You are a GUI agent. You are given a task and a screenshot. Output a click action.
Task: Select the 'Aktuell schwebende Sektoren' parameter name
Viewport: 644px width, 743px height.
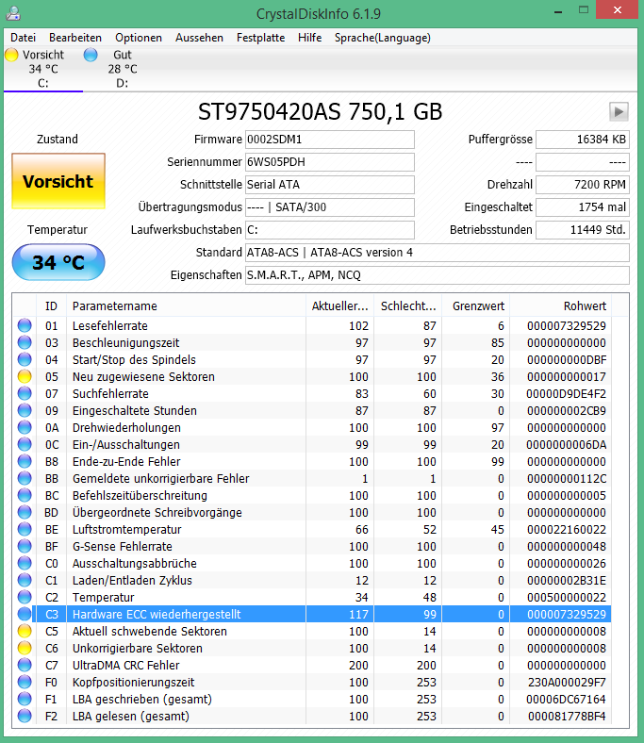click(x=150, y=631)
